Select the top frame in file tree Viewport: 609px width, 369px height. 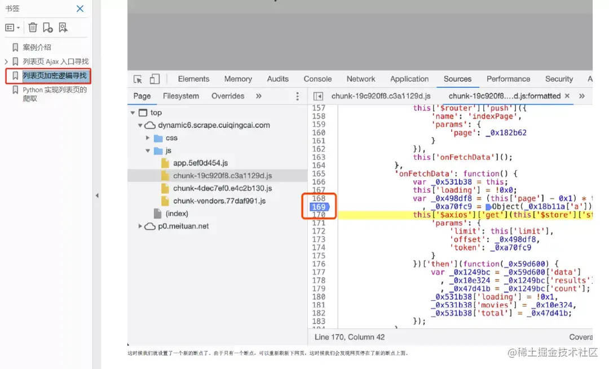coord(156,113)
